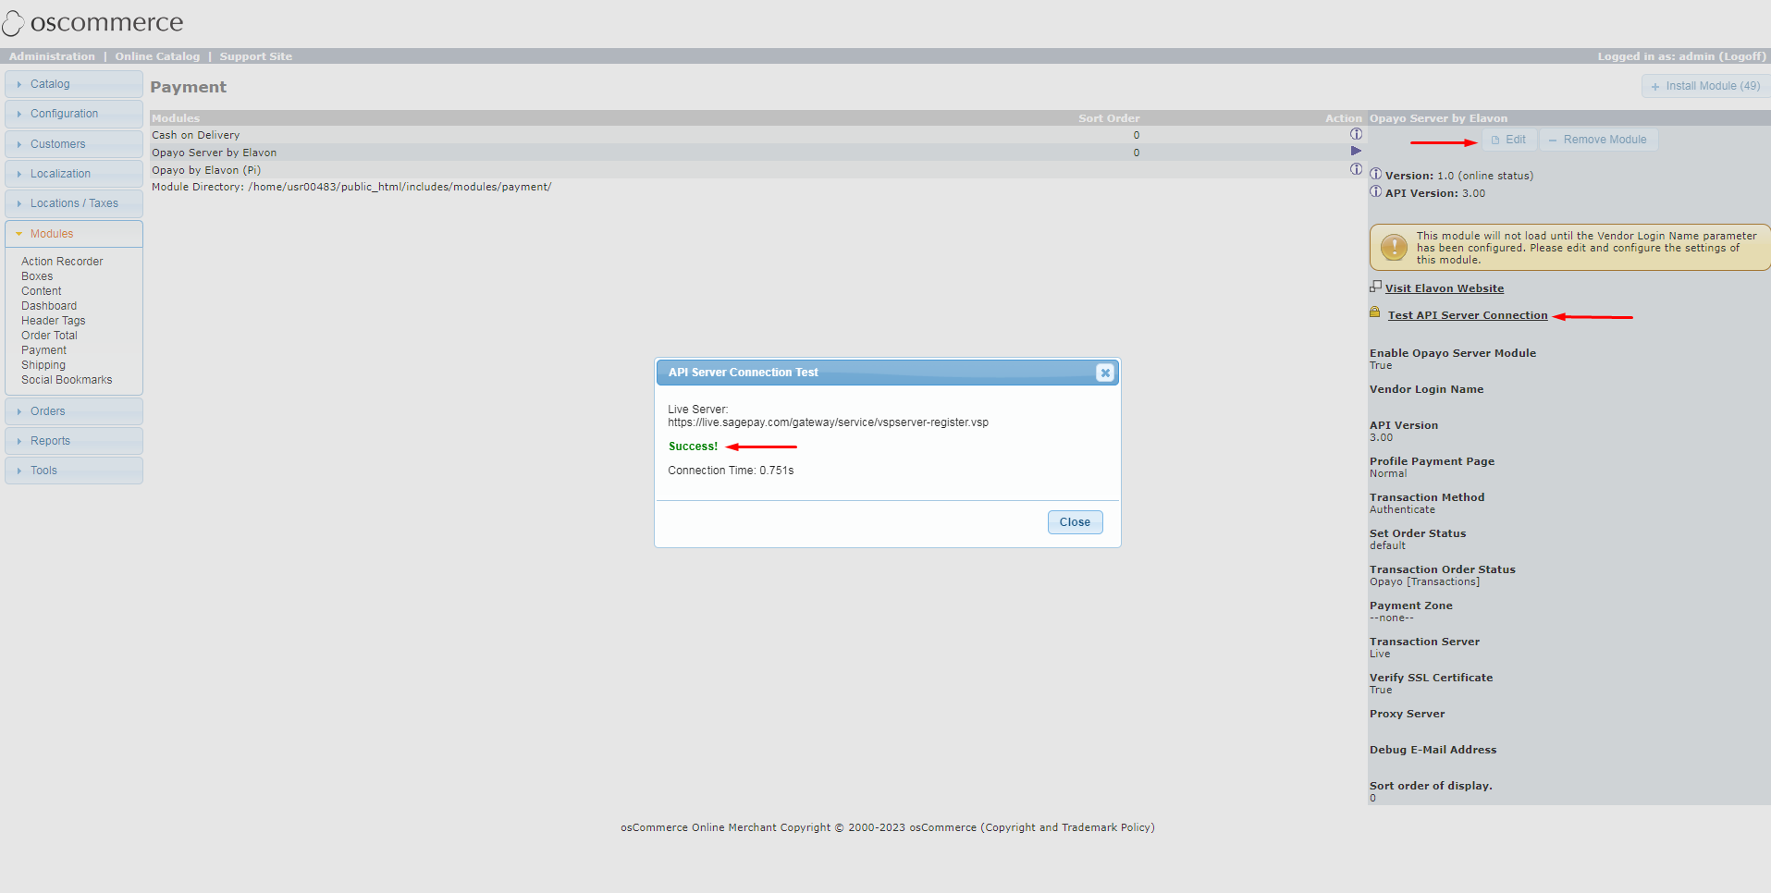This screenshot has height=893, width=1771.
Task: Click Test API Server Connection link
Action: coord(1467,315)
